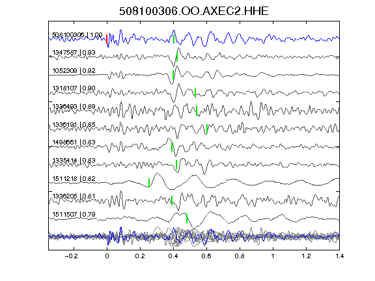Click the green marker on trace 1498661
The width and height of the screenshot is (375, 281).
pos(172,147)
